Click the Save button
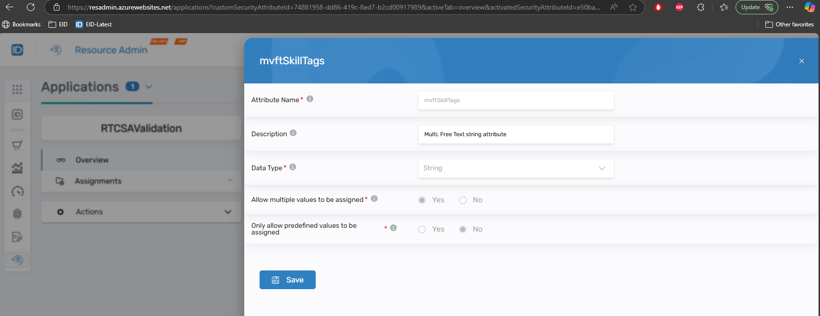The image size is (820, 316). point(287,280)
